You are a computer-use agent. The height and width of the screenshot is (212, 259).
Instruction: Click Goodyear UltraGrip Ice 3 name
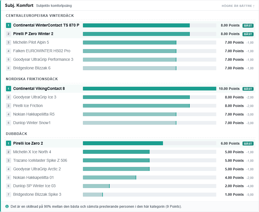click(35, 97)
